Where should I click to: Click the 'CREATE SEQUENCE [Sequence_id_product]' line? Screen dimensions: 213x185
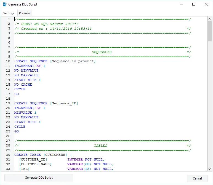click(55, 61)
